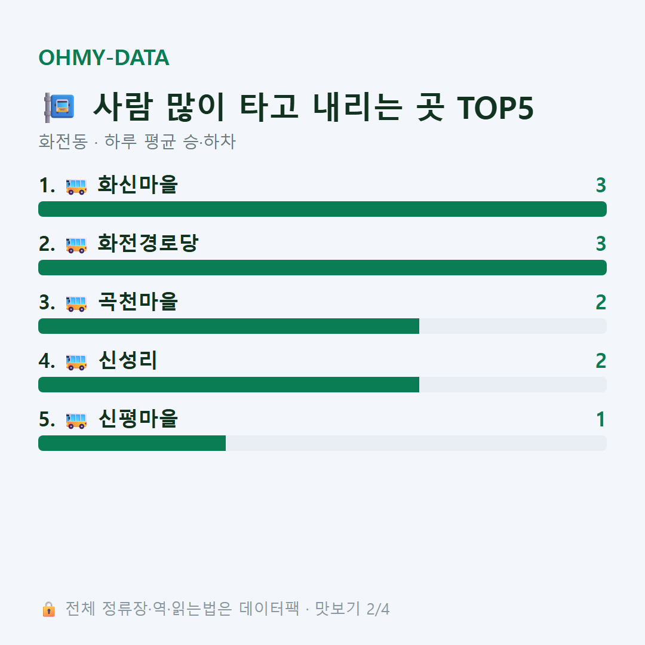Click the bus stop sign icon in title
The height and width of the screenshot is (645, 645).
pos(60,107)
